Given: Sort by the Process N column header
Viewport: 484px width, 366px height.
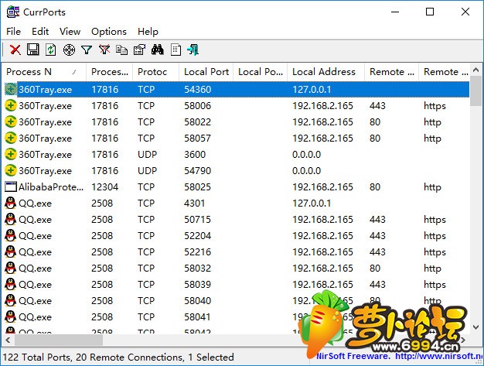Looking at the screenshot, I should 44,72.
